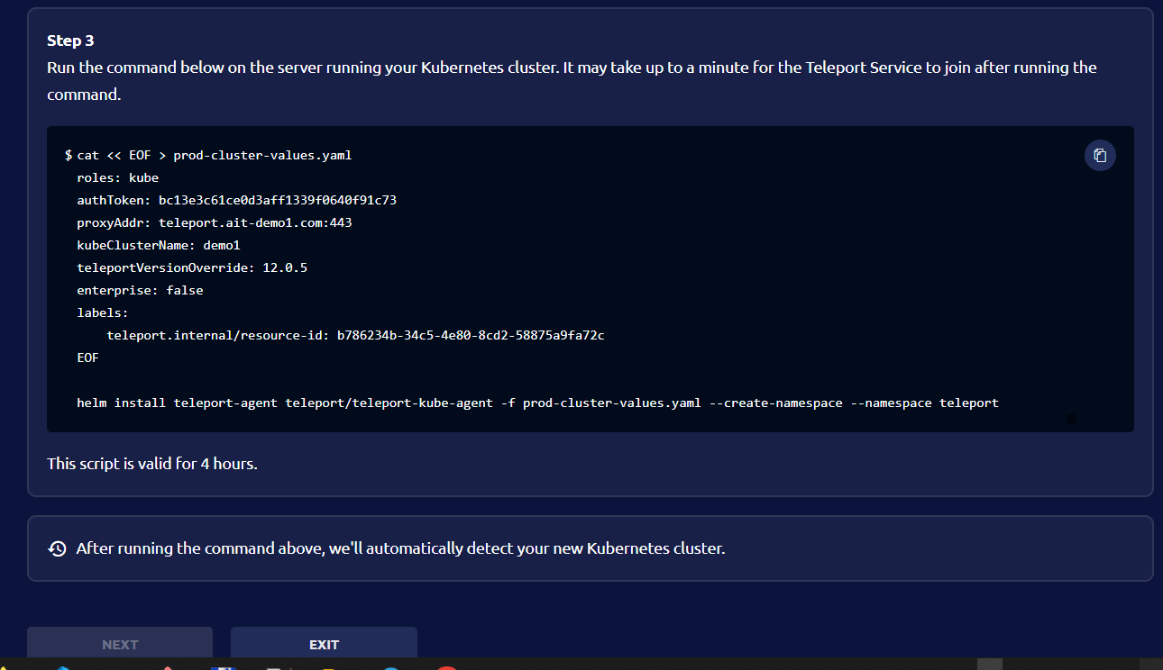Click 'This script is valid for 4 hours.'
The image size is (1163, 670).
[152, 465]
